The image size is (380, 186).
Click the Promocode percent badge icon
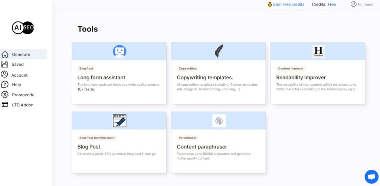tap(4, 94)
